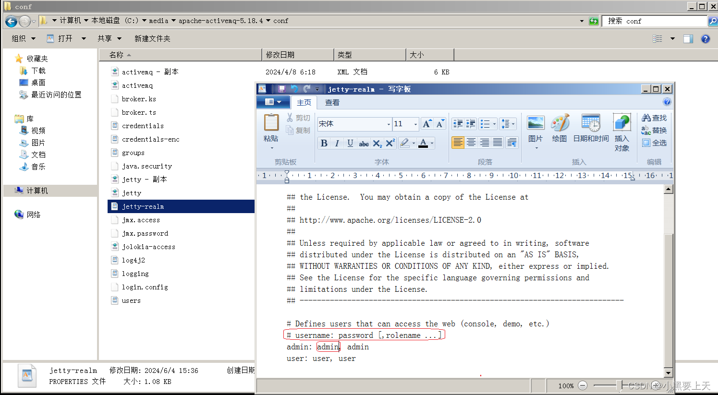Open 下载 in the favorites sidebar
The height and width of the screenshot is (395, 718).
point(38,71)
